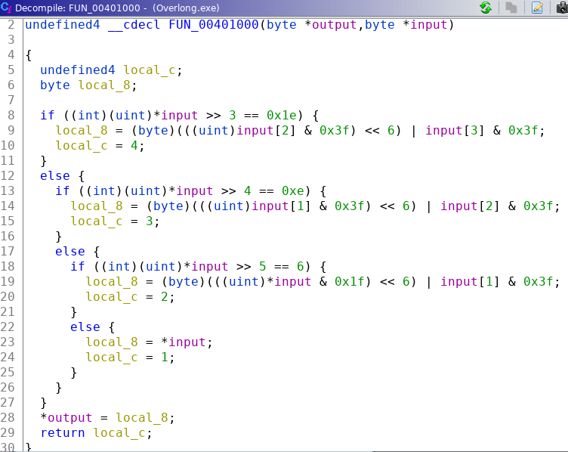Click the value 2 assigned on line 20

point(165,297)
